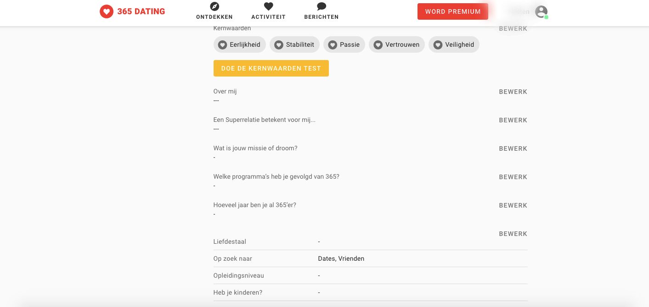Select the Eerlijkheid chip label

point(245,45)
